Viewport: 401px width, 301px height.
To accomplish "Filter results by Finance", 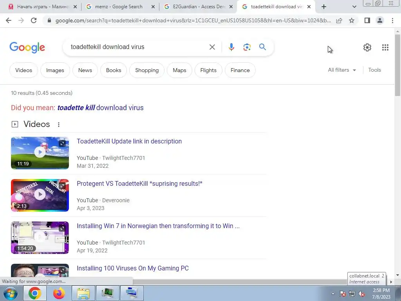I will tap(240, 70).
